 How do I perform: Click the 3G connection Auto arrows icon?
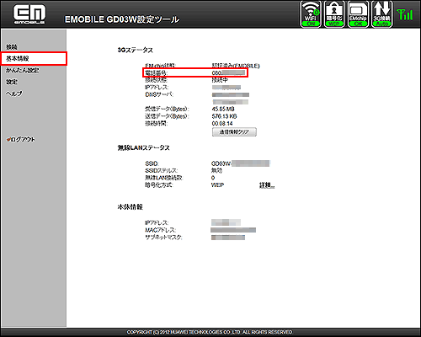[x=381, y=14]
